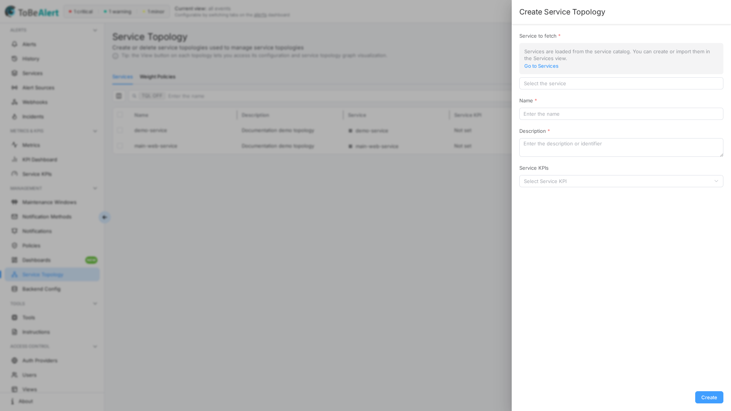Open the Select the service combo box
The height and width of the screenshot is (411, 731).
pyautogui.click(x=621, y=83)
